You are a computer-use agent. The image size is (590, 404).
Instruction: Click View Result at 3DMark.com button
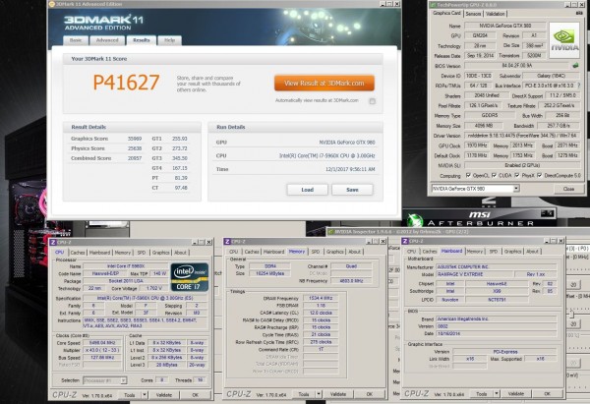[324, 83]
